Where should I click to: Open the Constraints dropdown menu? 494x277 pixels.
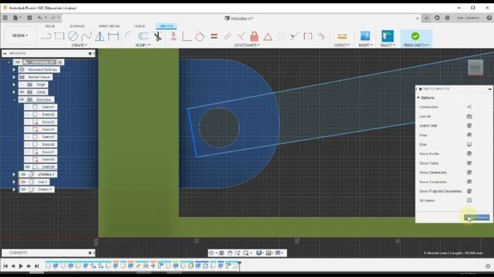pos(247,45)
